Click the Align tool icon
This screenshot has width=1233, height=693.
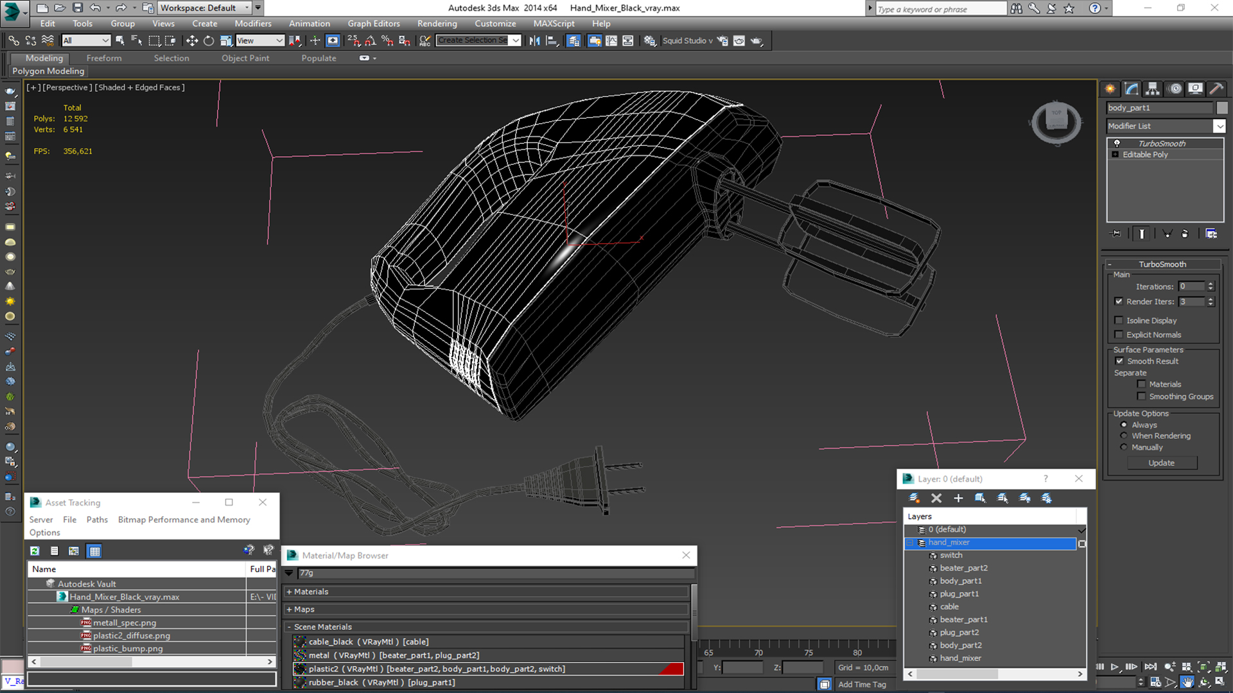point(552,40)
